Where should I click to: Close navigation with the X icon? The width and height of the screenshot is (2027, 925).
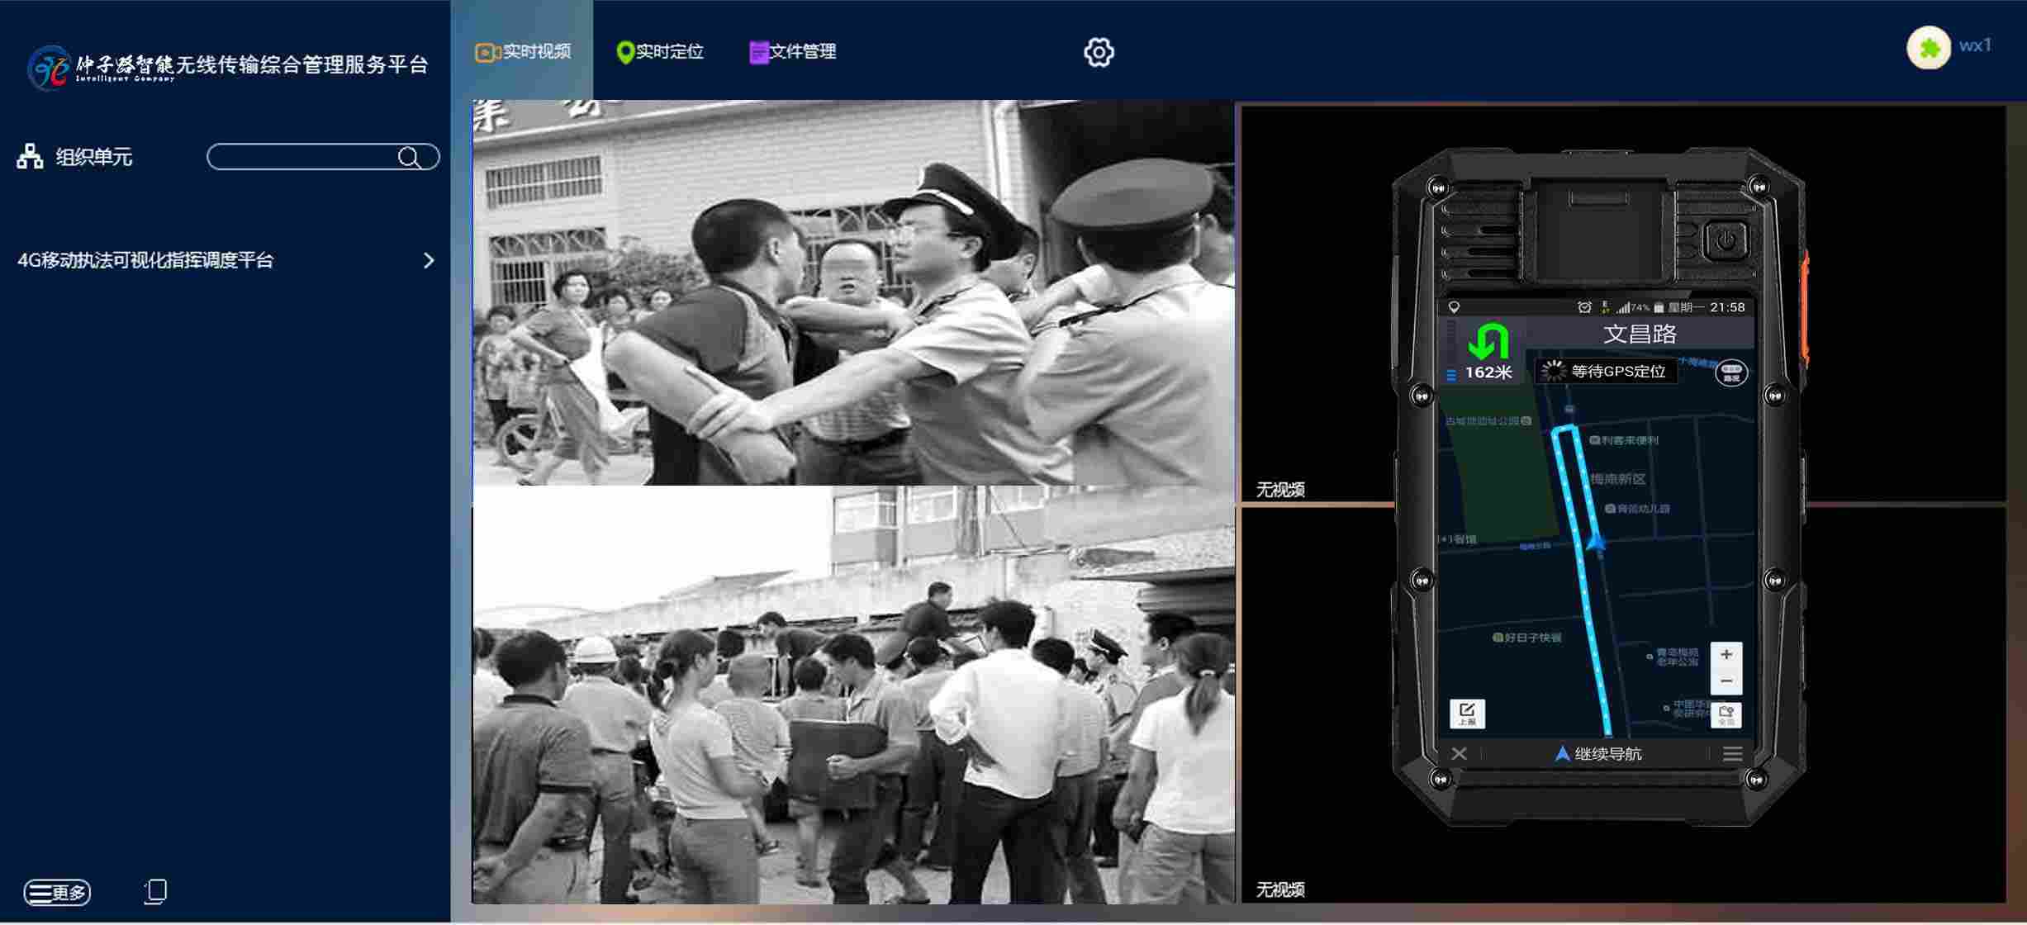pyautogui.click(x=1459, y=754)
